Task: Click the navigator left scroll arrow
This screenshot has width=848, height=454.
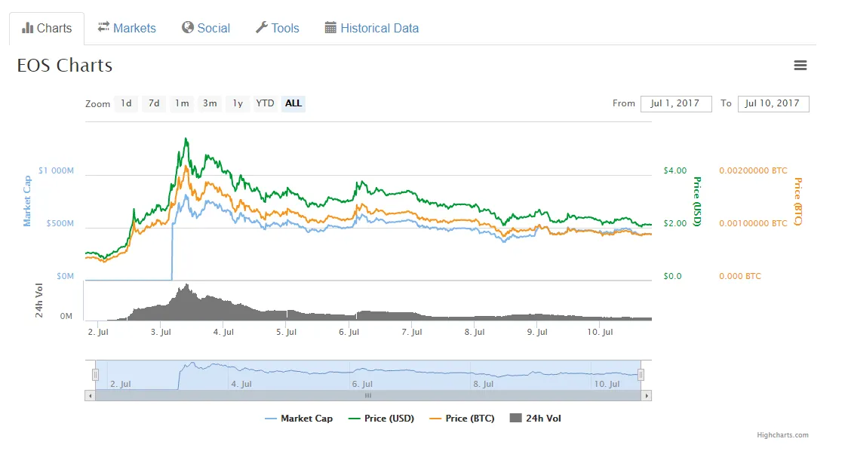Action: (91, 396)
